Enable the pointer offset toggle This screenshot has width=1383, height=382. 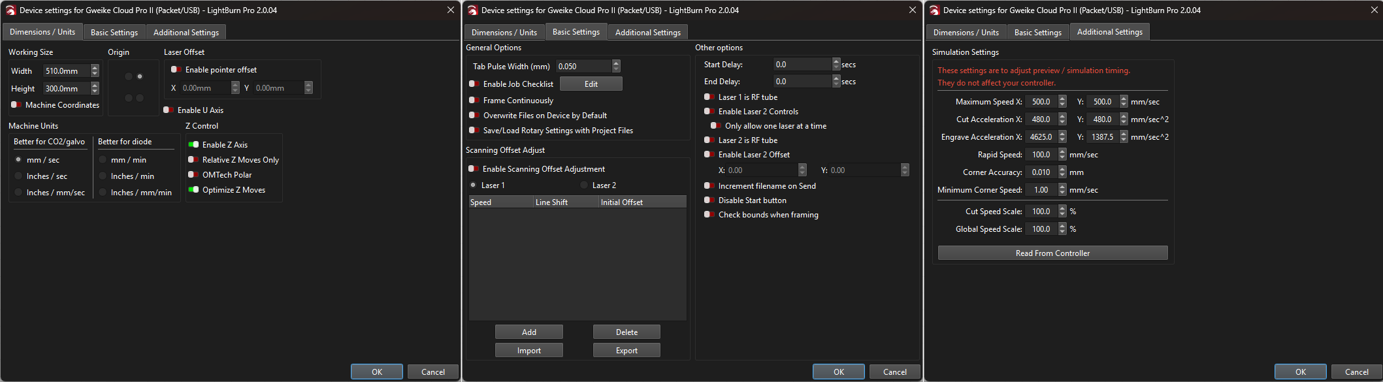pos(176,70)
